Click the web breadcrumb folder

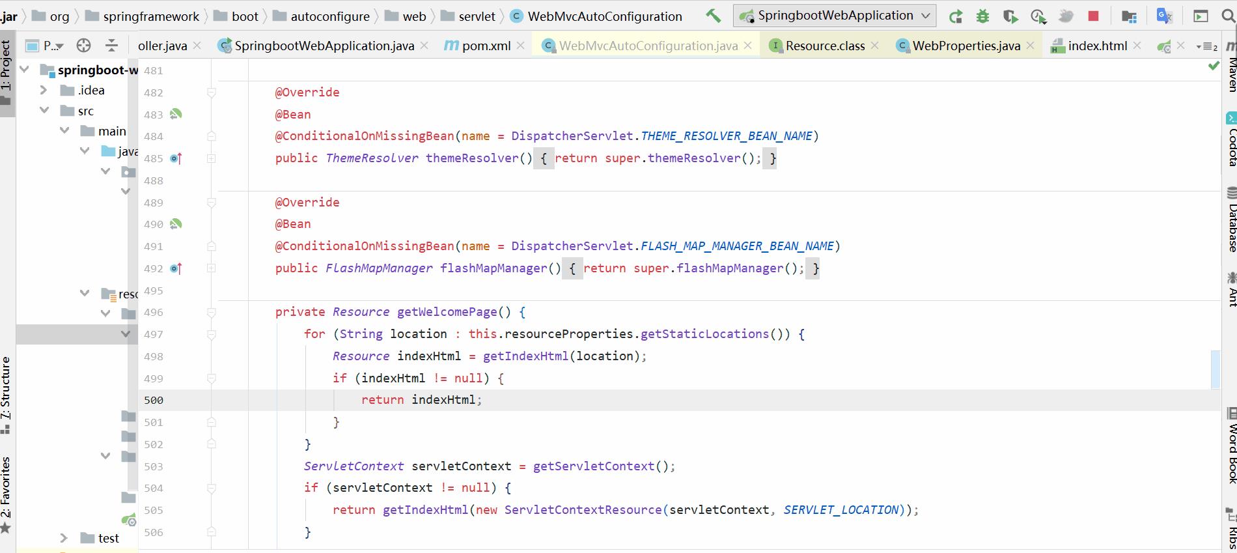(x=414, y=16)
